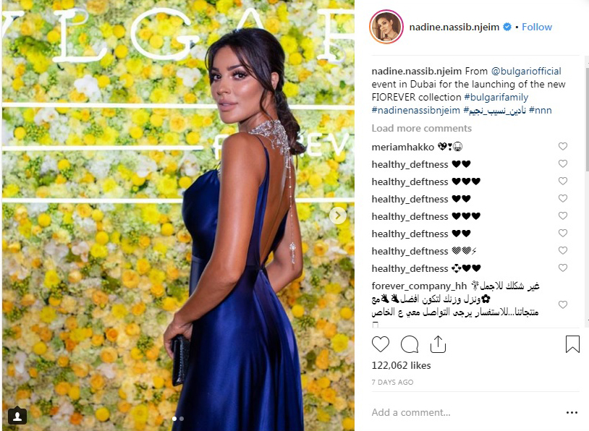The image size is (589, 431).
Task: Like the post with heart icon
Action: [x=380, y=344]
